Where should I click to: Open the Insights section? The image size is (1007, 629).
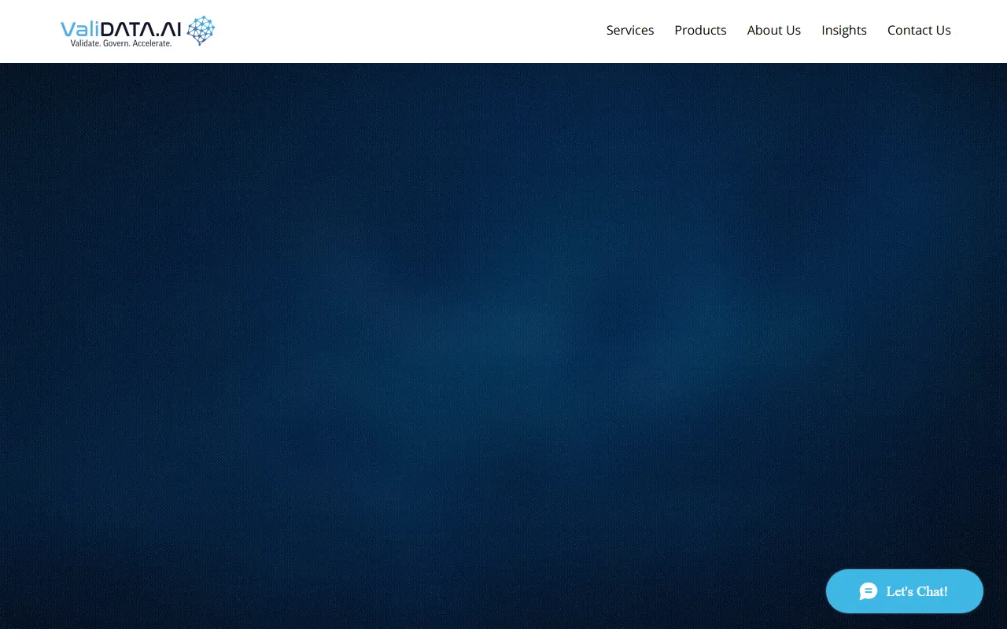pos(843,30)
